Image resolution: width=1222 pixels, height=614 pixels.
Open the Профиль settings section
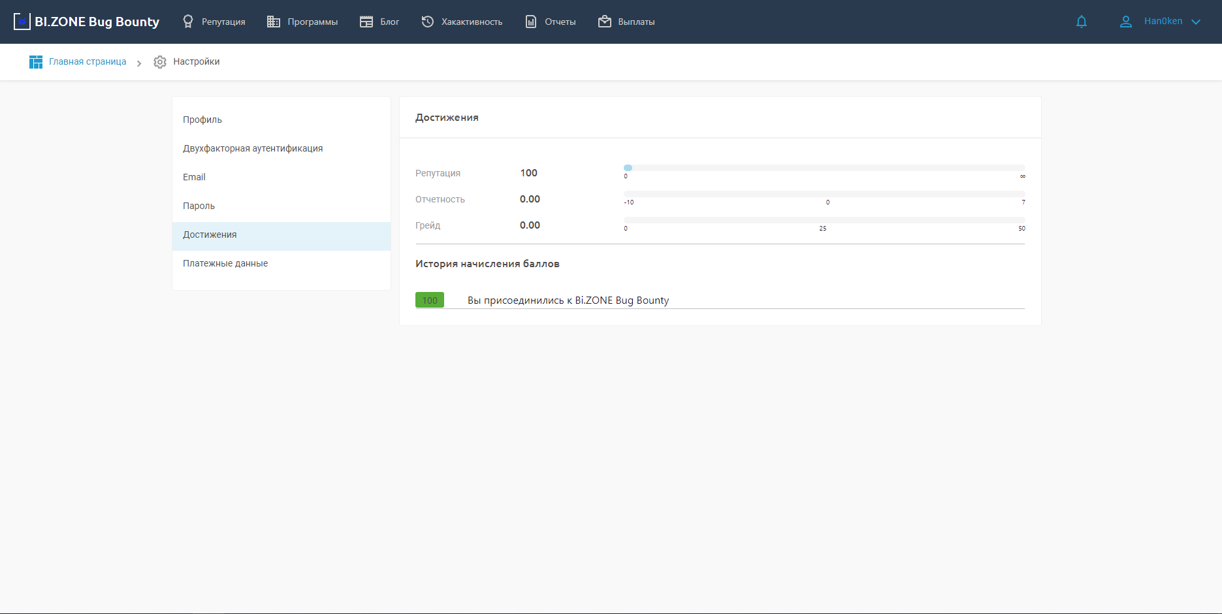pyautogui.click(x=202, y=120)
